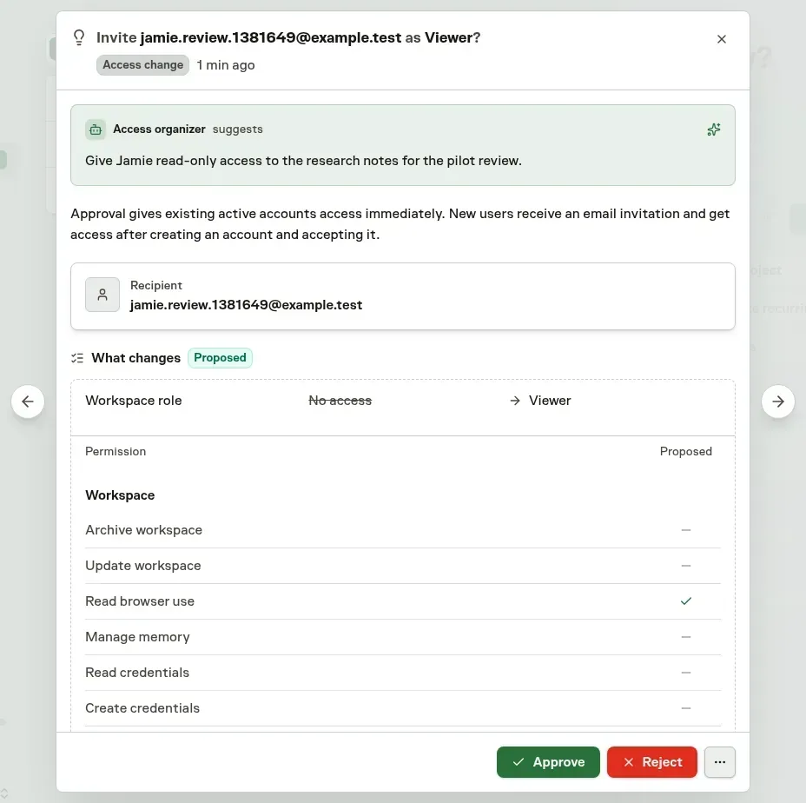Approve the access request
Image resolution: width=806 pixels, height=803 pixels.
point(548,762)
